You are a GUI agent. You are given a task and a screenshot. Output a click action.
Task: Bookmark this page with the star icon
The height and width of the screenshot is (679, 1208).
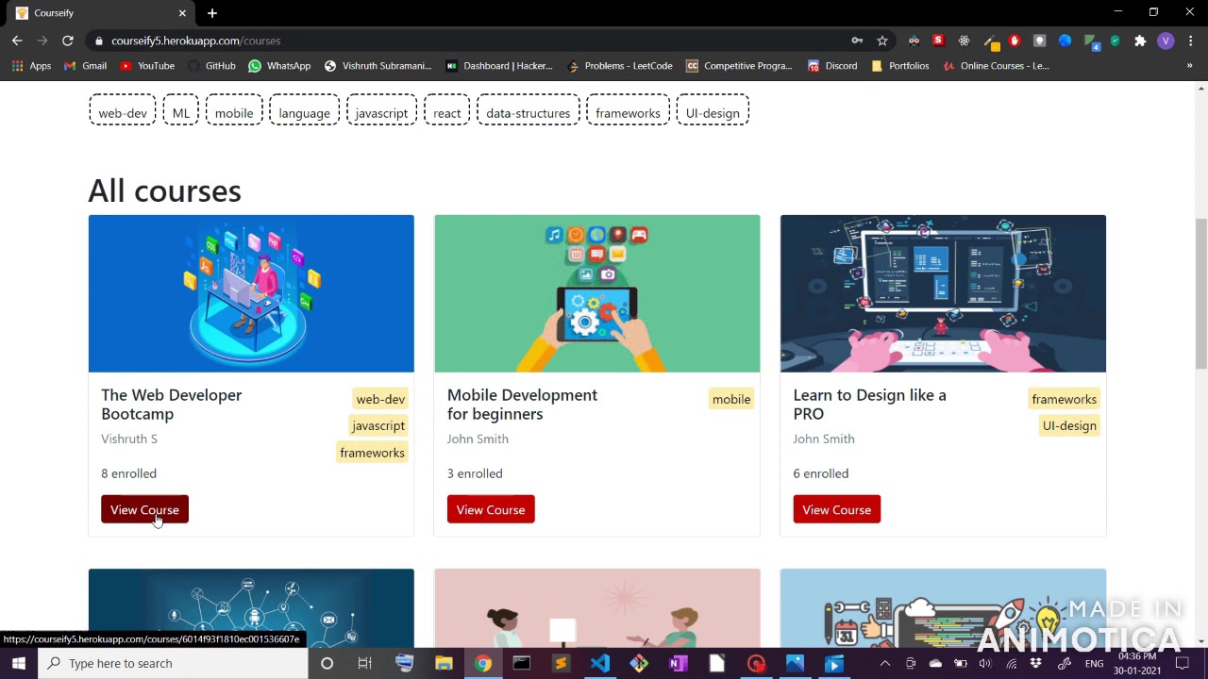pyautogui.click(x=882, y=41)
